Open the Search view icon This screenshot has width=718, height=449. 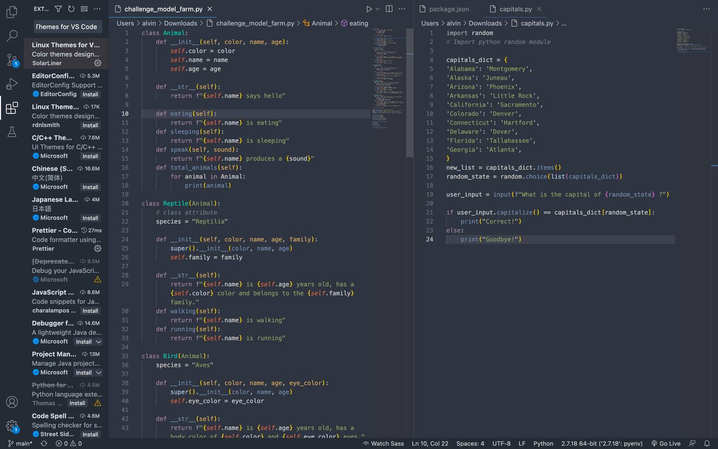click(x=12, y=35)
